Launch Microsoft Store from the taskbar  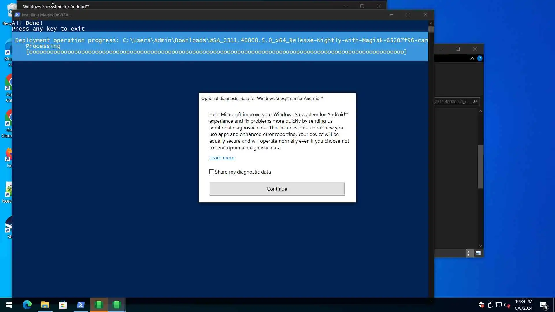[x=63, y=305]
